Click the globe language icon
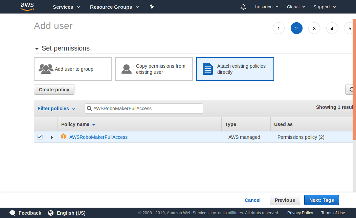Viewport: 356px width, 218px height. [51, 213]
